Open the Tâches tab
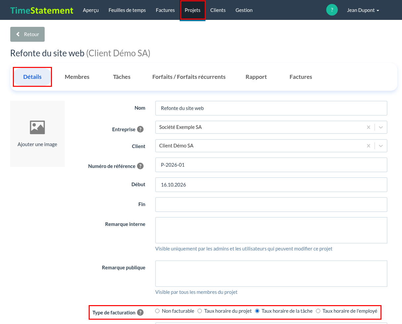 pos(122,77)
